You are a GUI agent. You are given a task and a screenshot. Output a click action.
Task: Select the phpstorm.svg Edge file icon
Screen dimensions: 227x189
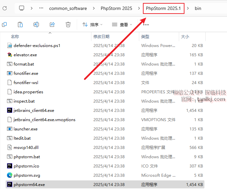coord(10,175)
